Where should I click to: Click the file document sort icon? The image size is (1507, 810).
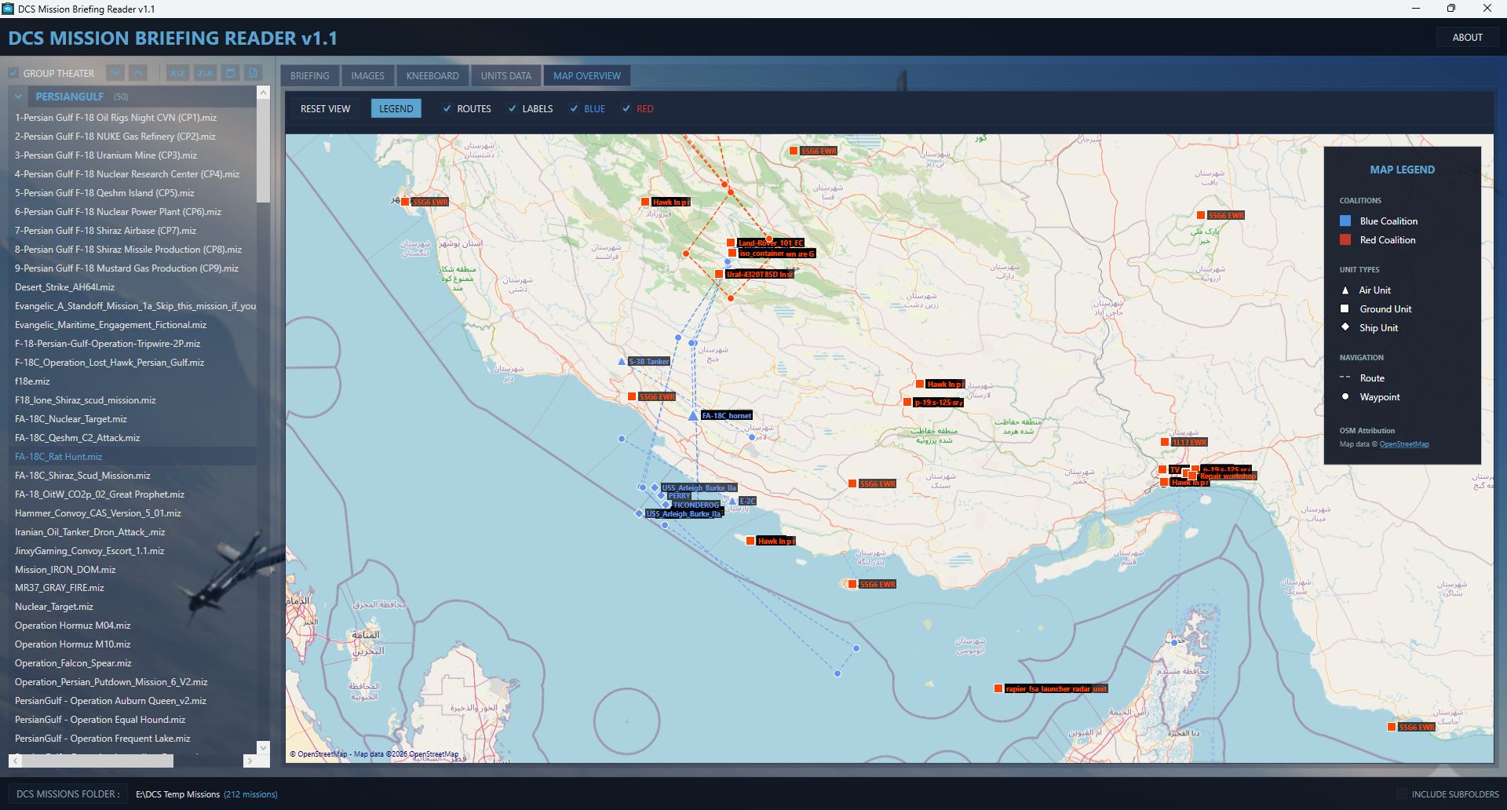click(x=253, y=73)
